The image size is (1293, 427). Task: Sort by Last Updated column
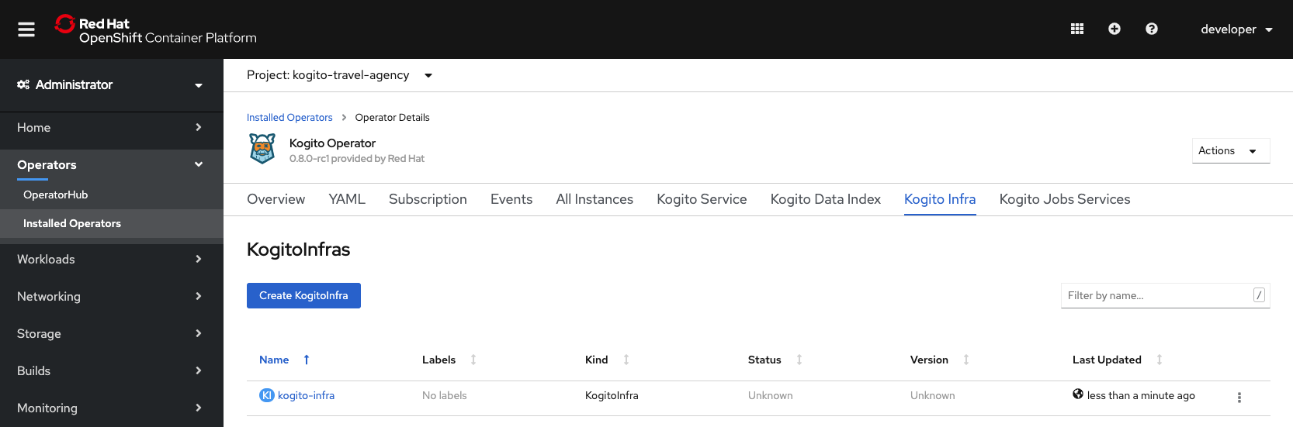[1160, 360]
